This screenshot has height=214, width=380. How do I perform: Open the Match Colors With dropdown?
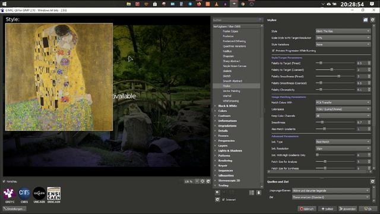click(x=343, y=102)
